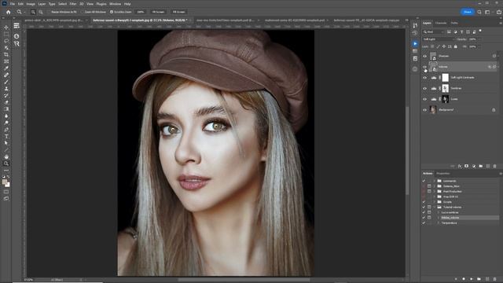The image size is (503, 283).
Task: Click the 100% zoom button
Action: point(141,12)
